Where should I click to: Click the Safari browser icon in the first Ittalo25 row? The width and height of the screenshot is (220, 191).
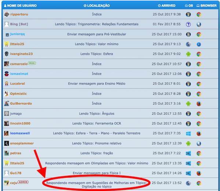pyautogui.click(x=198, y=44)
